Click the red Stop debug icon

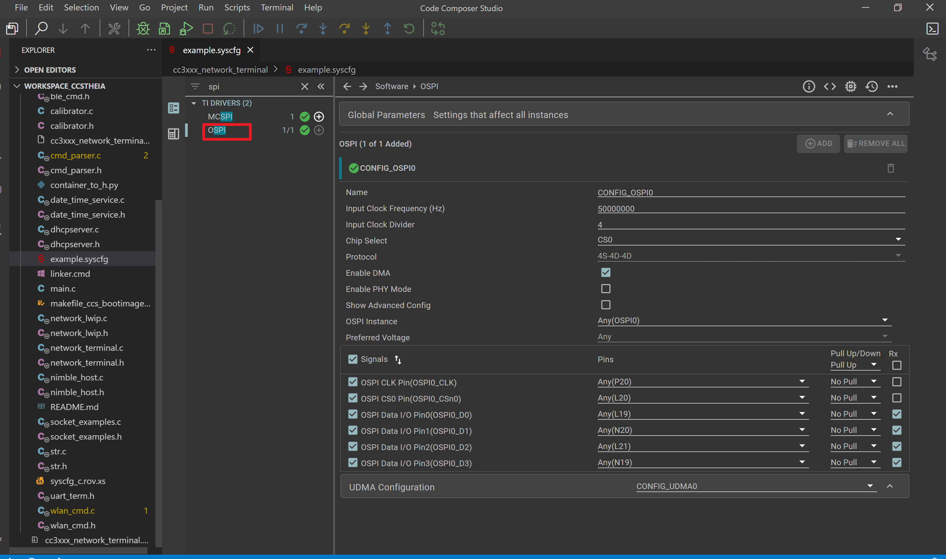[208, 29]
